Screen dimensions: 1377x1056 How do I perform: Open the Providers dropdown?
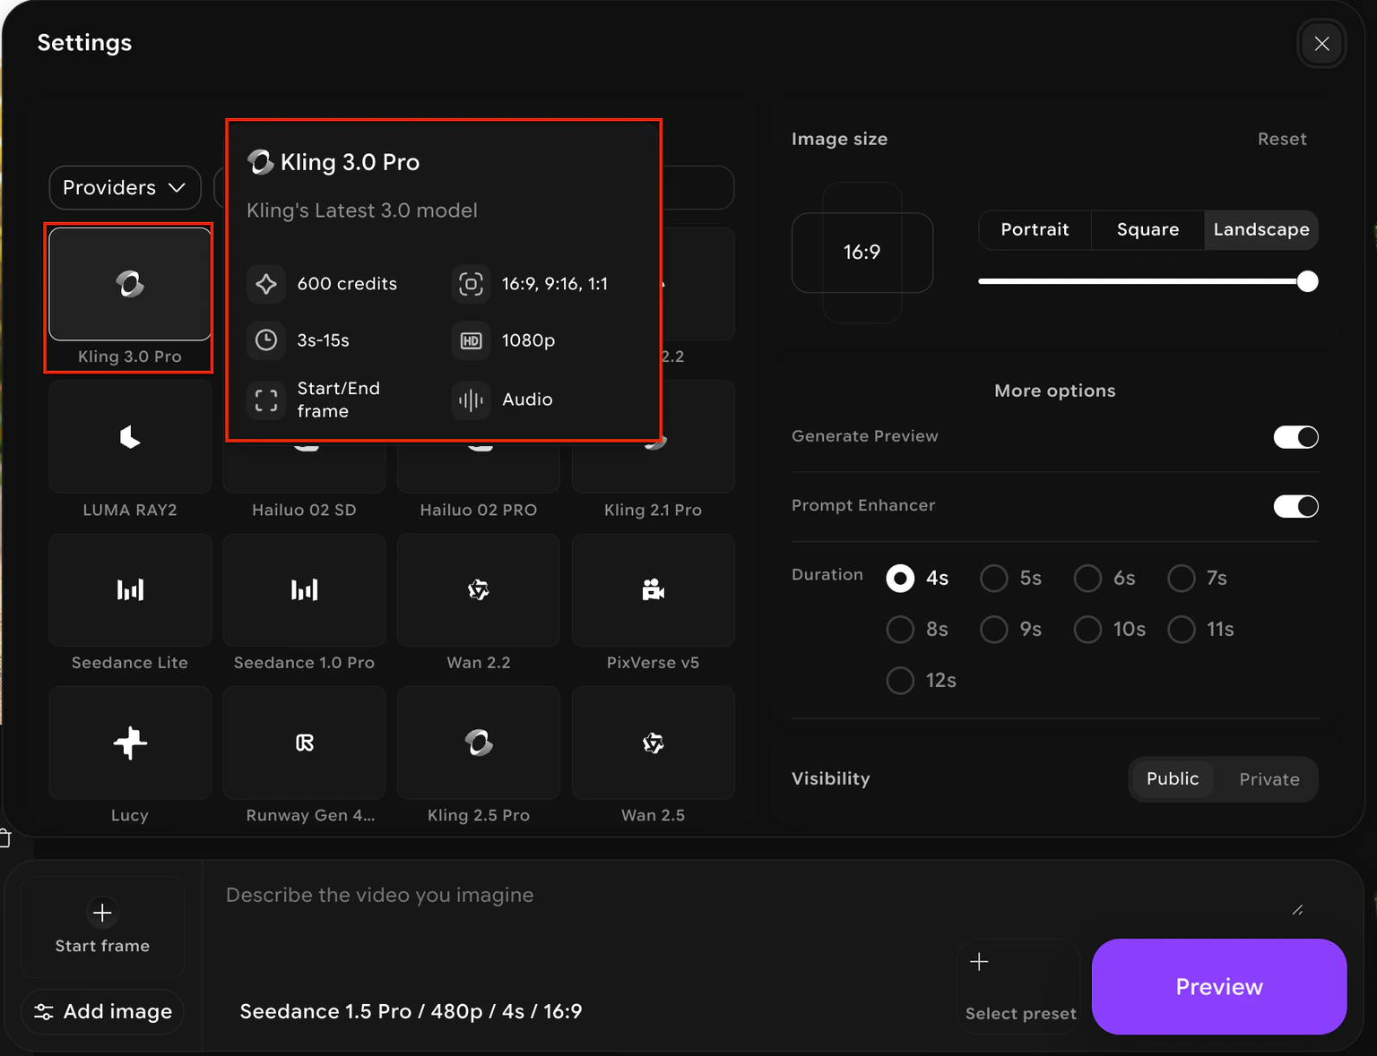pos(125,187)
